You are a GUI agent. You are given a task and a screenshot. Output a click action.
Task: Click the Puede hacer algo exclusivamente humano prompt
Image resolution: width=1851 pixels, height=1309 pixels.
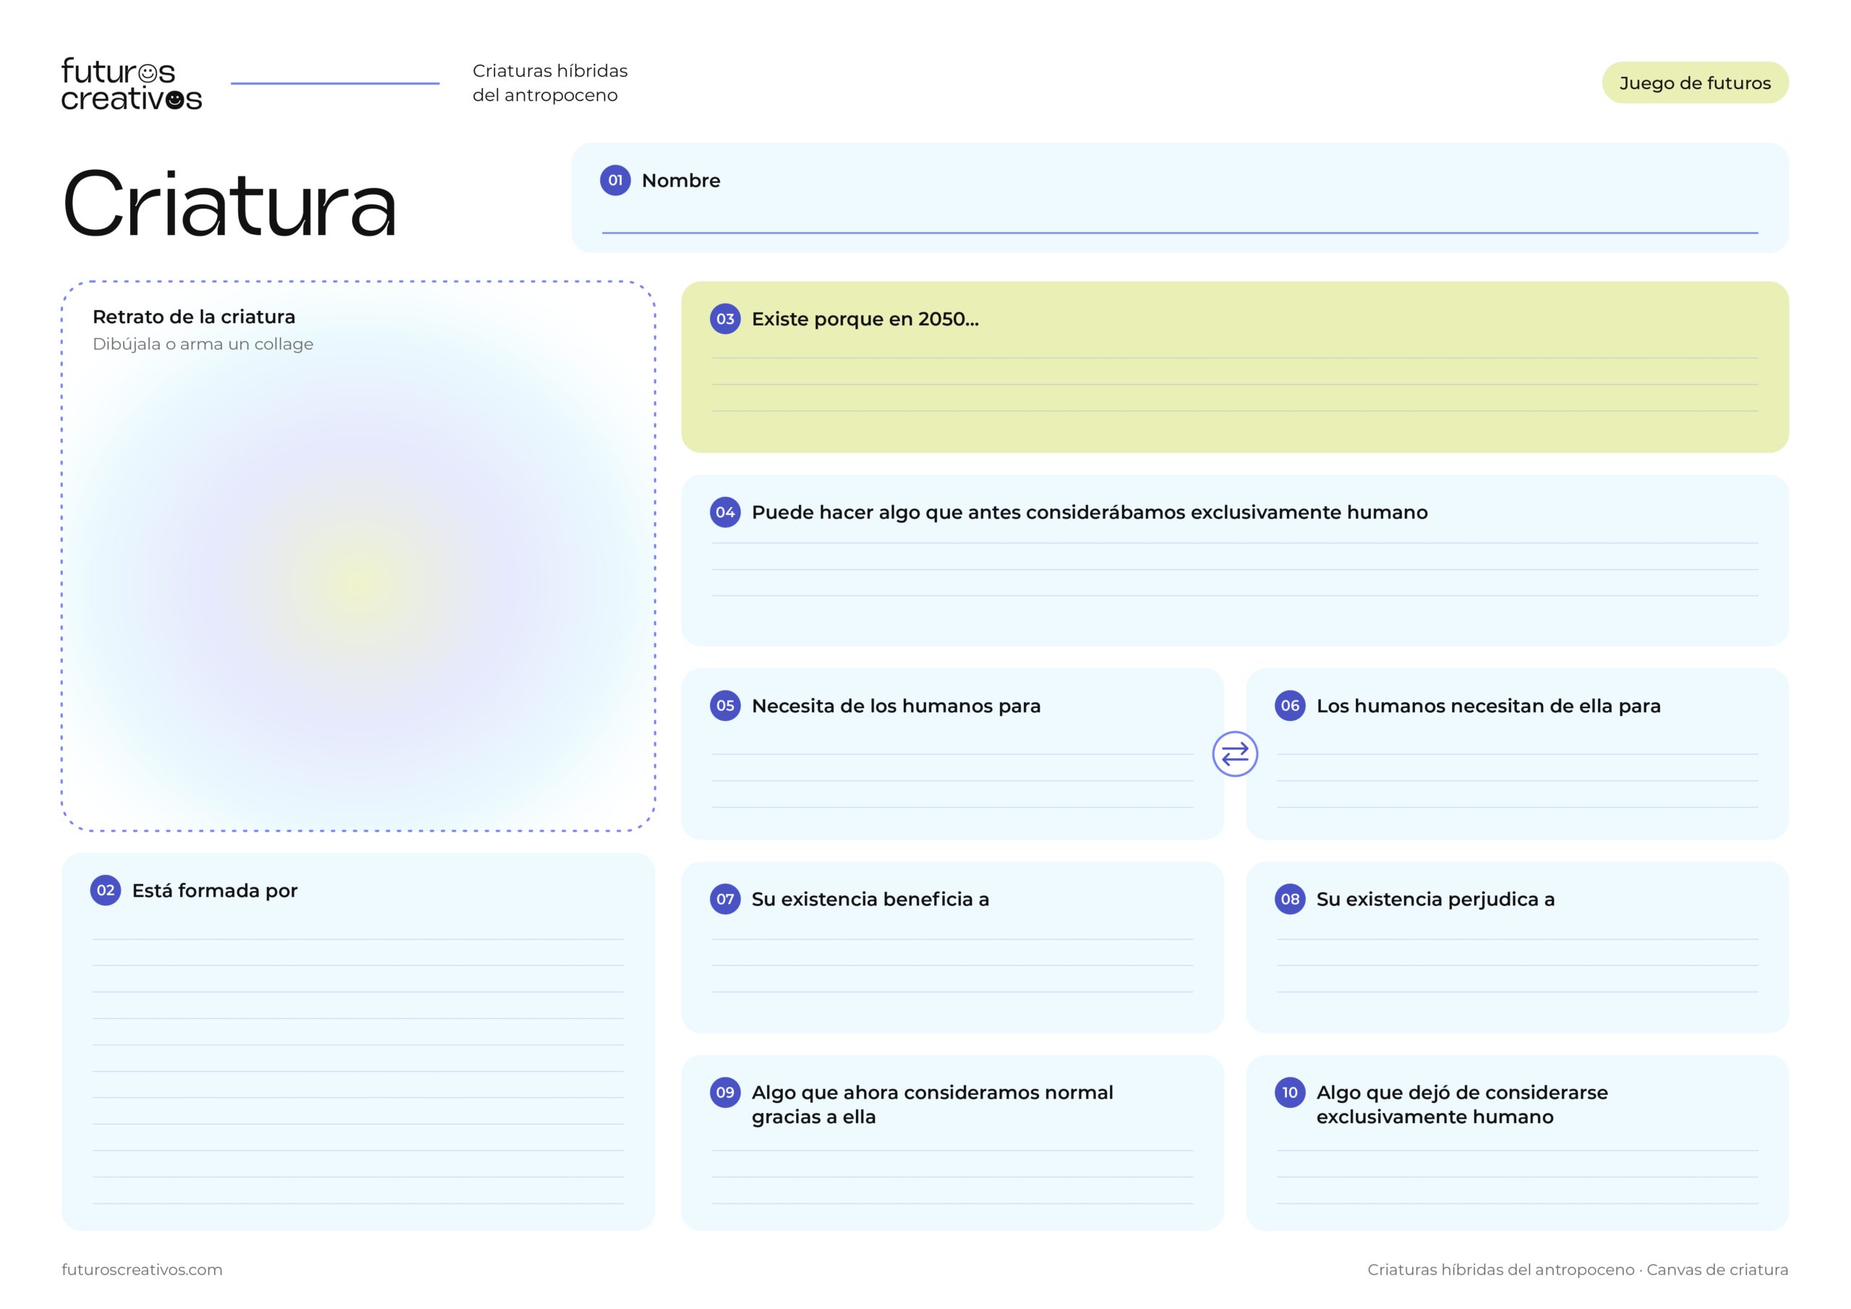1089,513
